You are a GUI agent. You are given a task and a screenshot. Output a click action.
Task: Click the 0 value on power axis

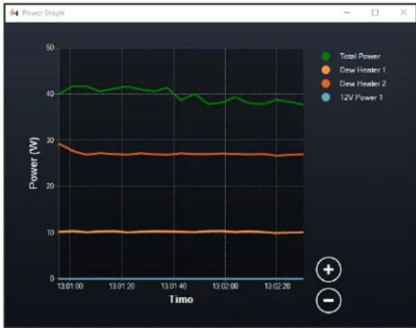[52, 278]
